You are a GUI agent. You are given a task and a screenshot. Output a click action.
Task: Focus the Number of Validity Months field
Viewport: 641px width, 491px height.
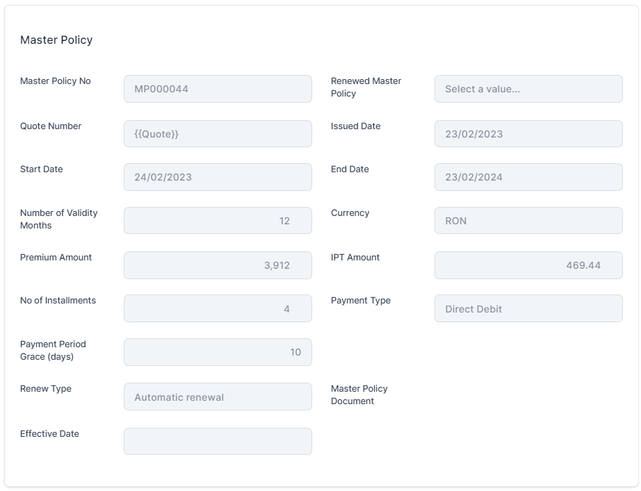[x=218, y=221]
